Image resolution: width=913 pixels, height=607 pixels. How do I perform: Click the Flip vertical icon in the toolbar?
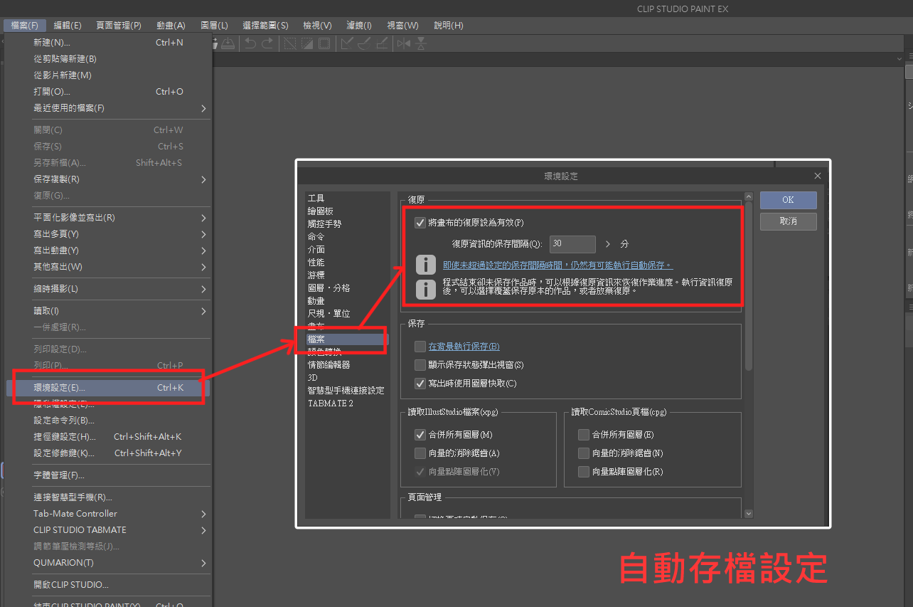click(421, 43)
